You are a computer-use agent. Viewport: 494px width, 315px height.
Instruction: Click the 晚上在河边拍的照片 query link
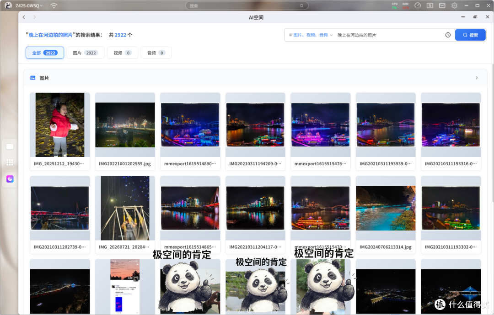click(50, 35)
